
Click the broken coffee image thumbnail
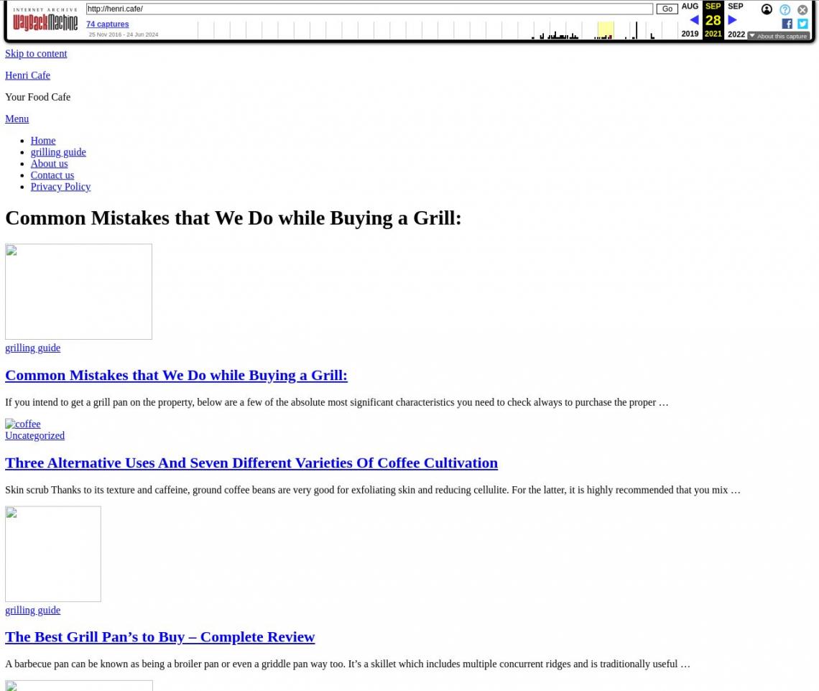pyautogui.click(x=23, y=424)
